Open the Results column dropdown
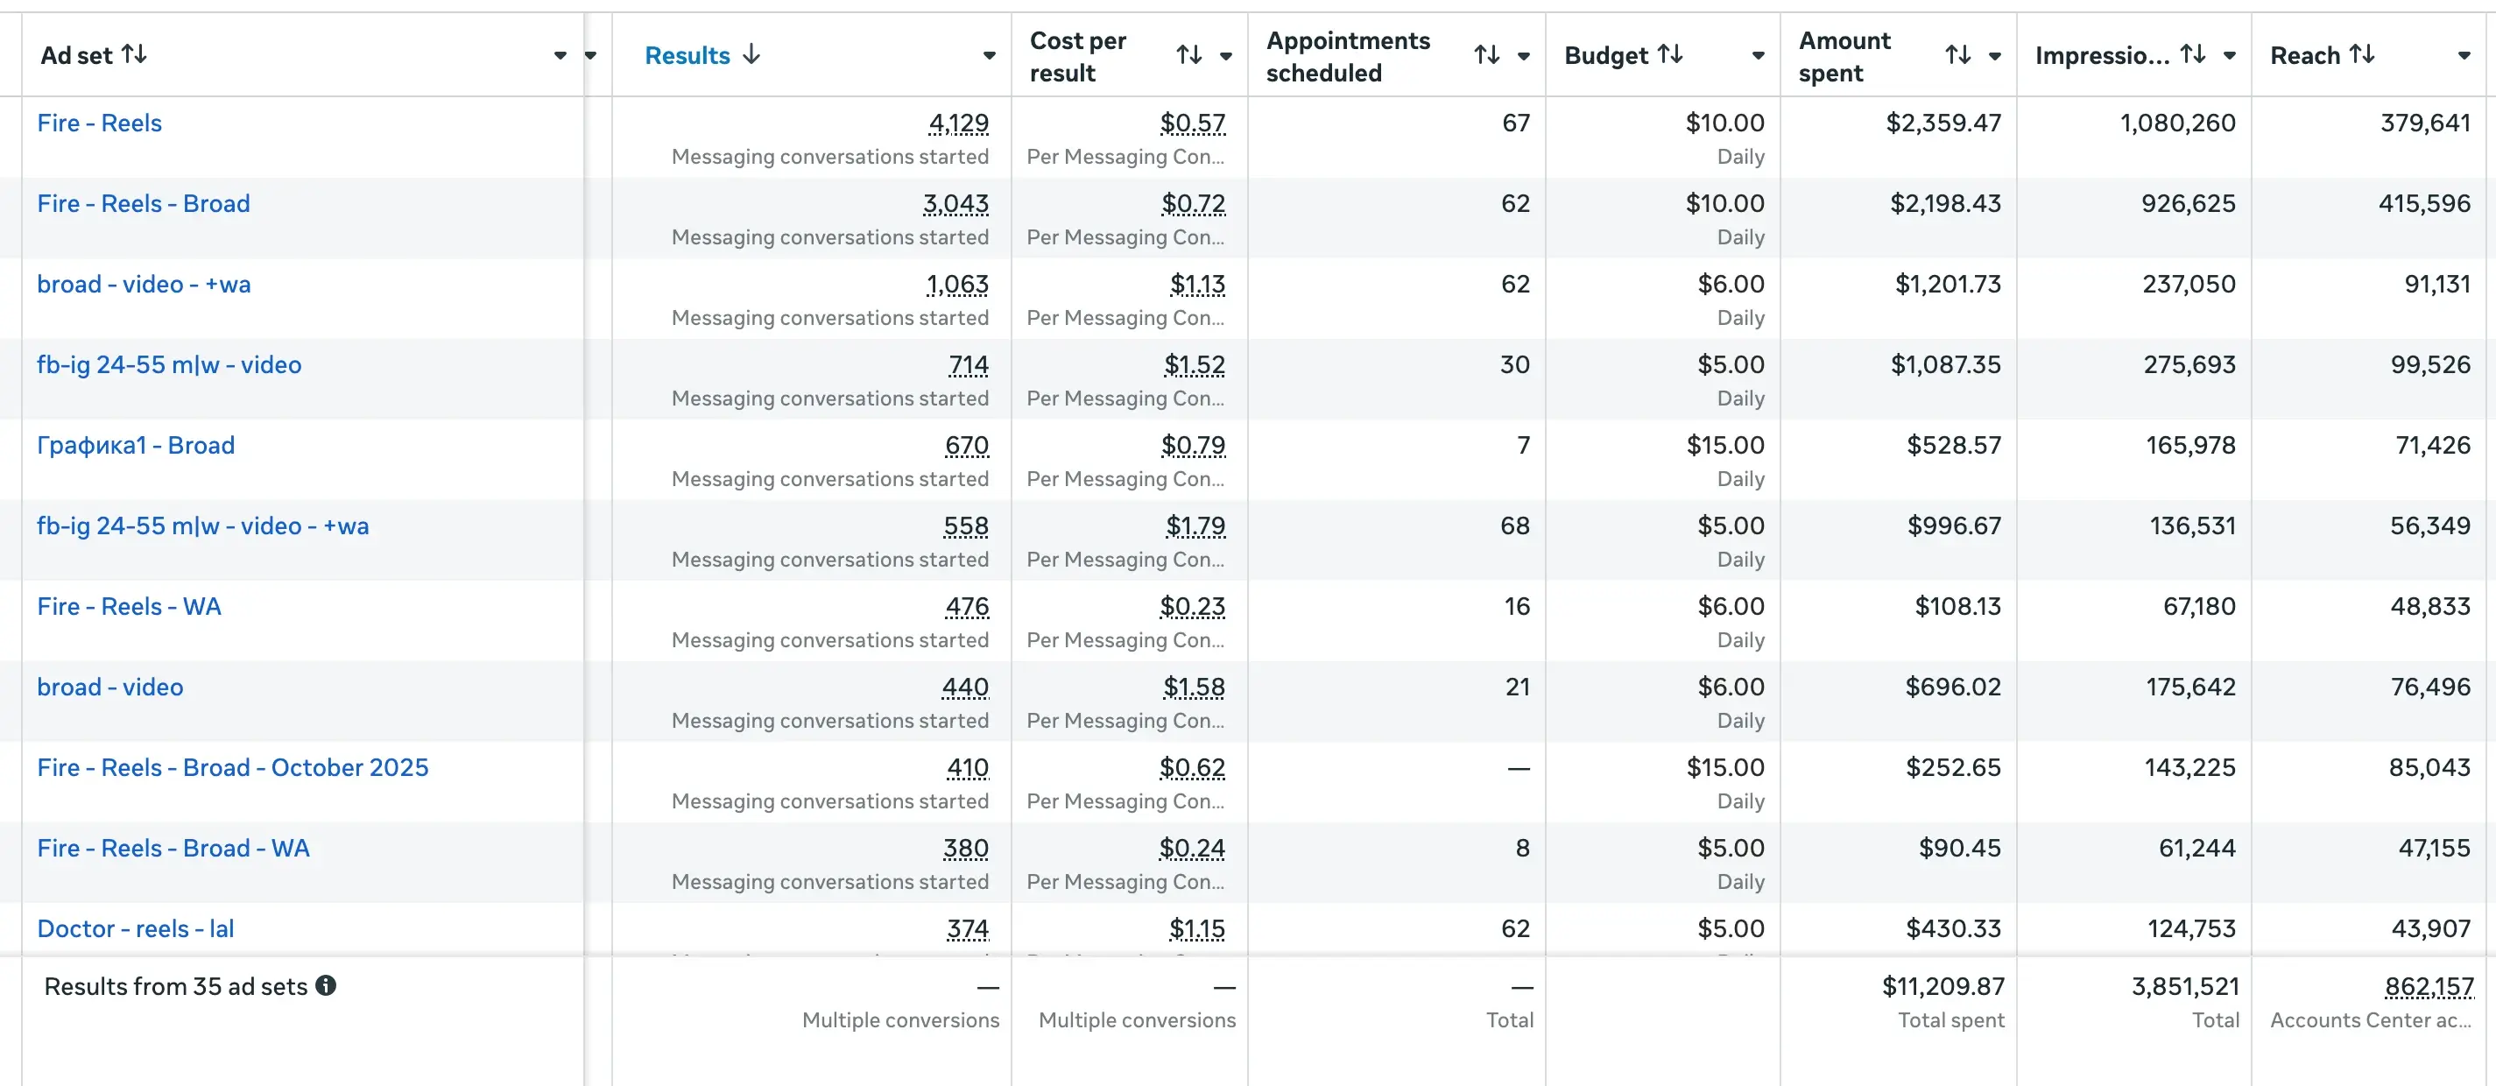Image resolution: width=2496 pixels, height=1086 pixels. [x=990, y=55]
